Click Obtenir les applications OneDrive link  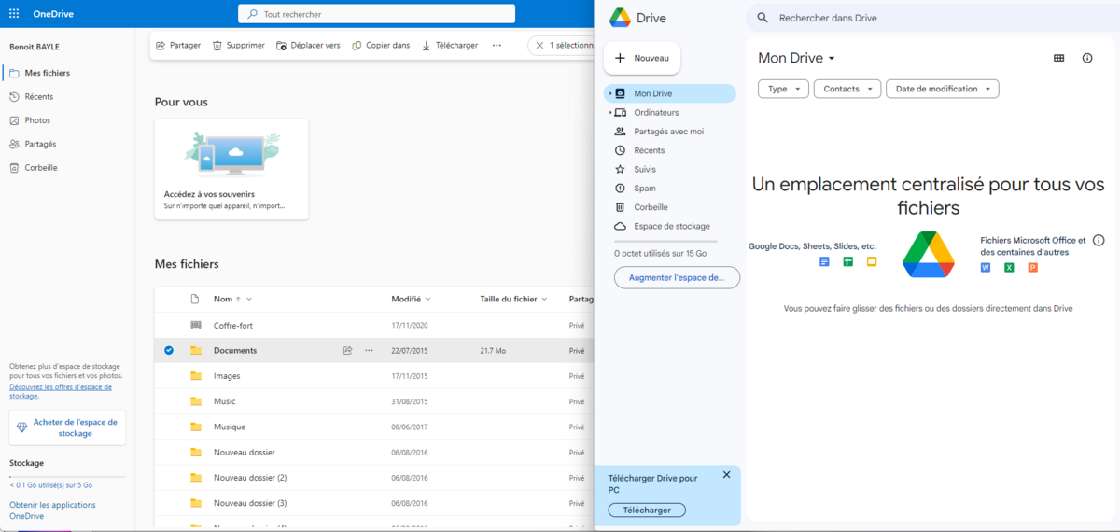tap(52, 511)
